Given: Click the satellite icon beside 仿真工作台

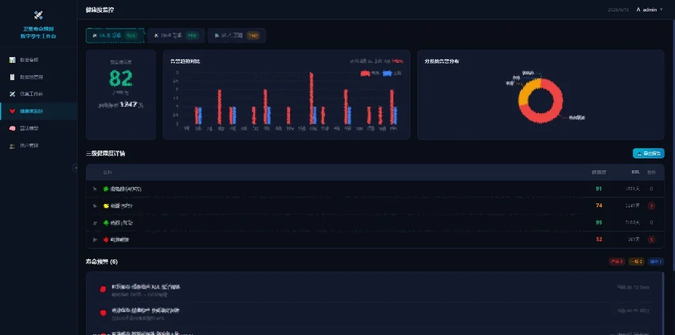Looking at the screenshot, I should [x=13, y=93].
